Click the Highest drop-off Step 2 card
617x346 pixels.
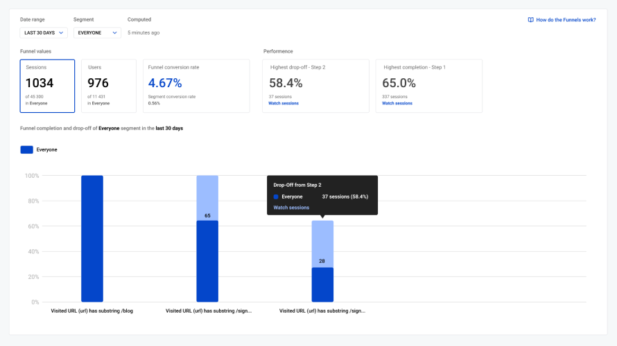315,86
